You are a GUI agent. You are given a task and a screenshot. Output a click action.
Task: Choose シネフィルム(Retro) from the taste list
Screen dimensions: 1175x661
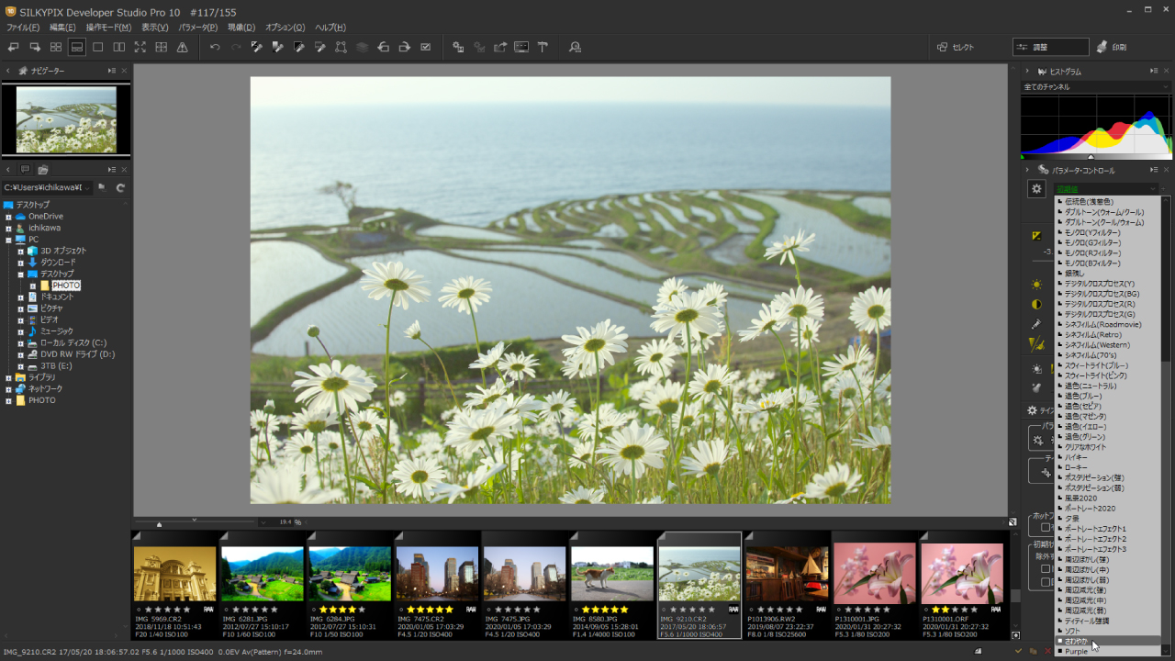point(1108,334)
